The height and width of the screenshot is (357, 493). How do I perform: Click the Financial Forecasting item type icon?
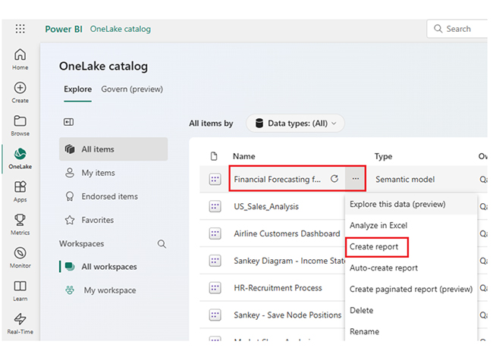[215, 180]
